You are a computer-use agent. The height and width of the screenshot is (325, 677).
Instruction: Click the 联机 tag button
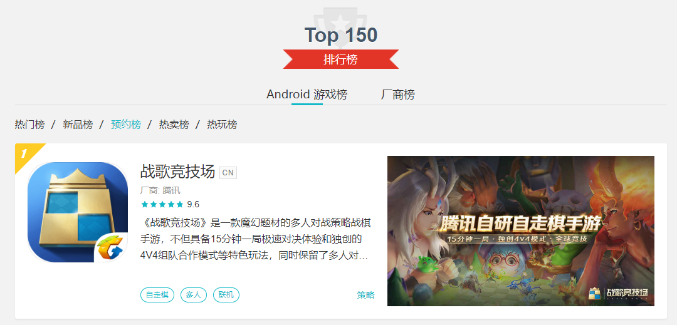tap(226, 296)
